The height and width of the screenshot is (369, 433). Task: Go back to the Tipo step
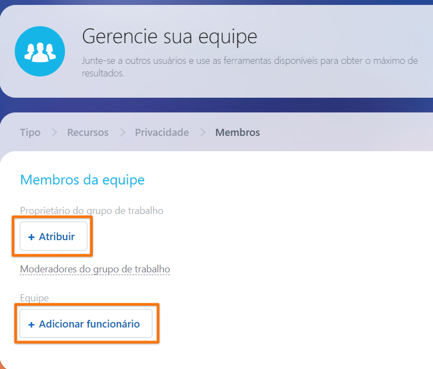pyautogui.click(x=31, y=133)
